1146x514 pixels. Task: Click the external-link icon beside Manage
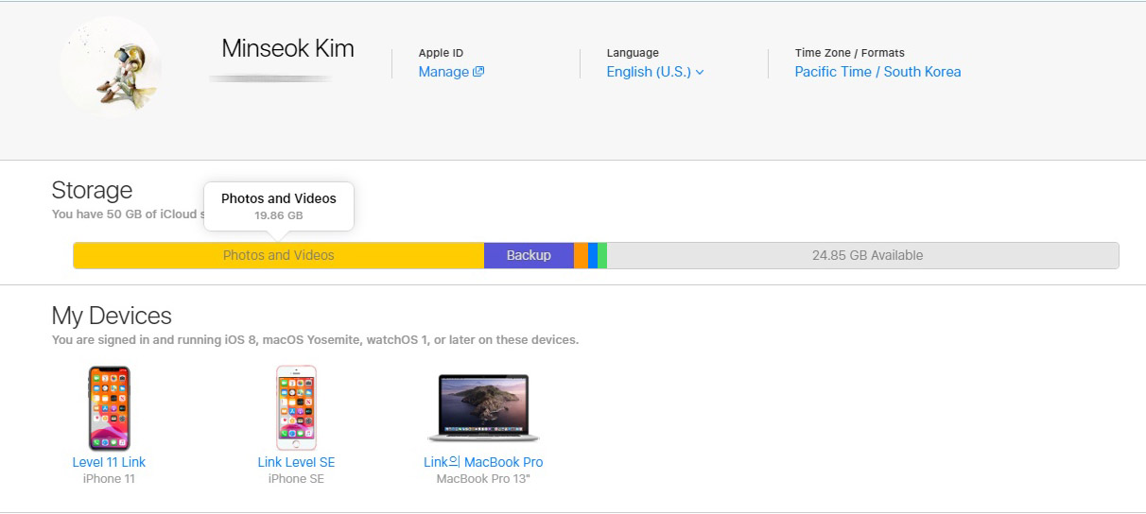coord(478,72)
